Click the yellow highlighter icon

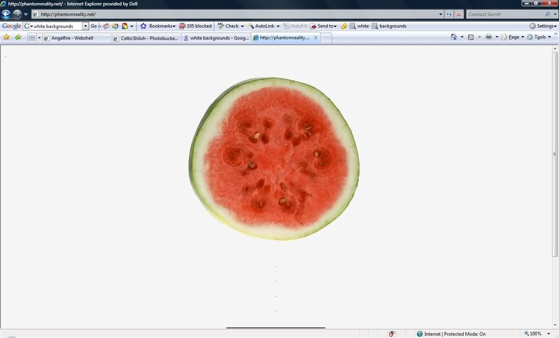[344, 26]
